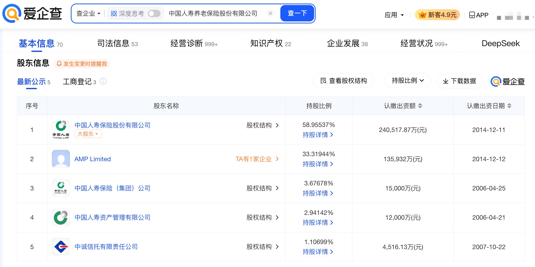Click the 15,000万(元) amount cell
Viewport: 535px width, 267px height.
point(403,188)
